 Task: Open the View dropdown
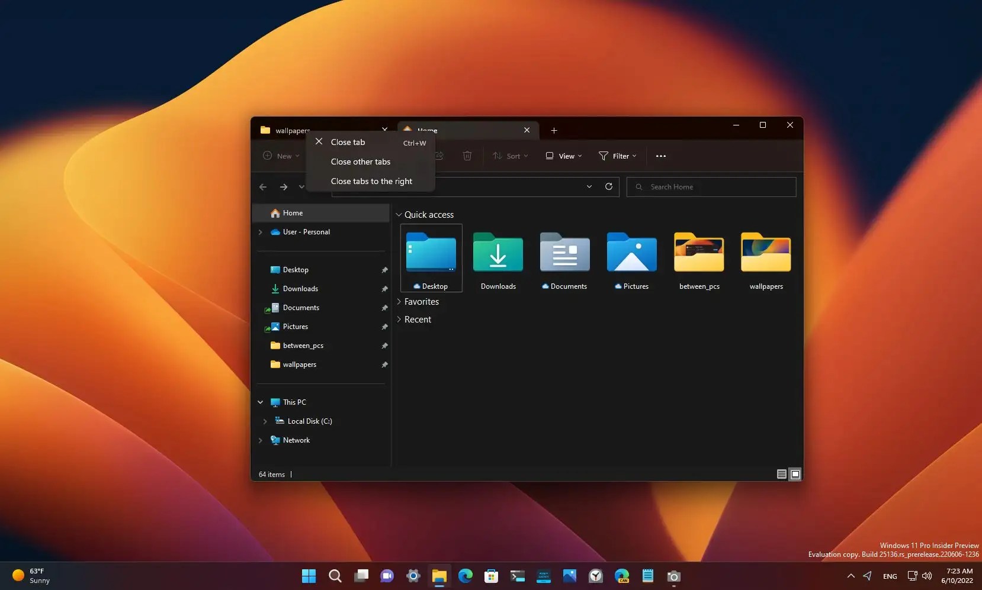pyautogui.click(x=562, y=156)
